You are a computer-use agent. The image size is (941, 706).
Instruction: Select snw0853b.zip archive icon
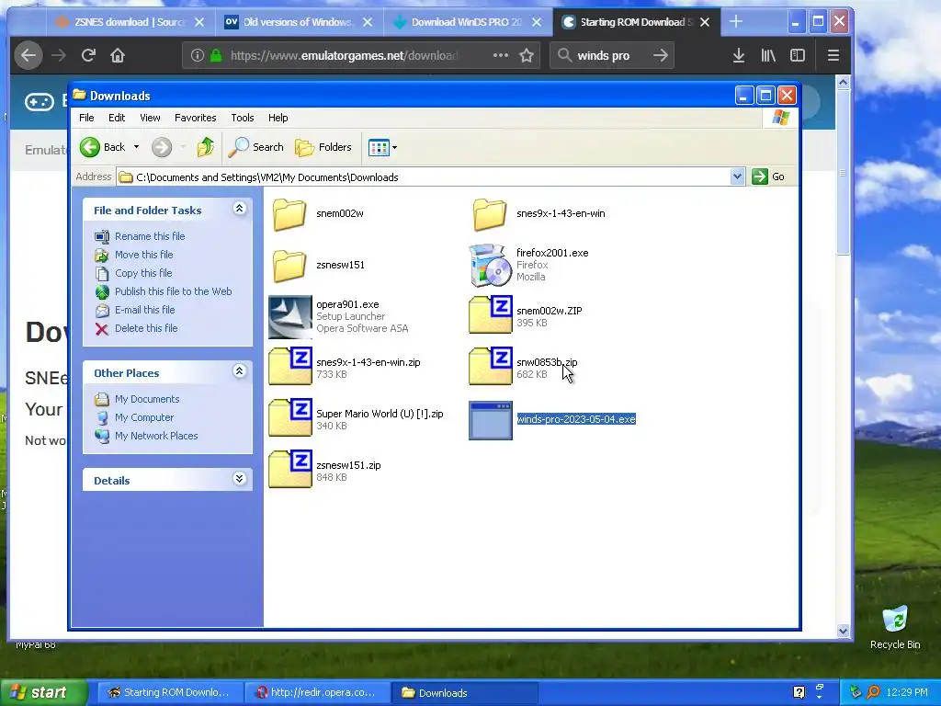[x=491, y=366]
